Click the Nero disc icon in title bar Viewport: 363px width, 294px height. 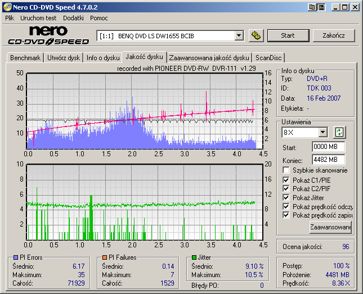pos(7,7)
